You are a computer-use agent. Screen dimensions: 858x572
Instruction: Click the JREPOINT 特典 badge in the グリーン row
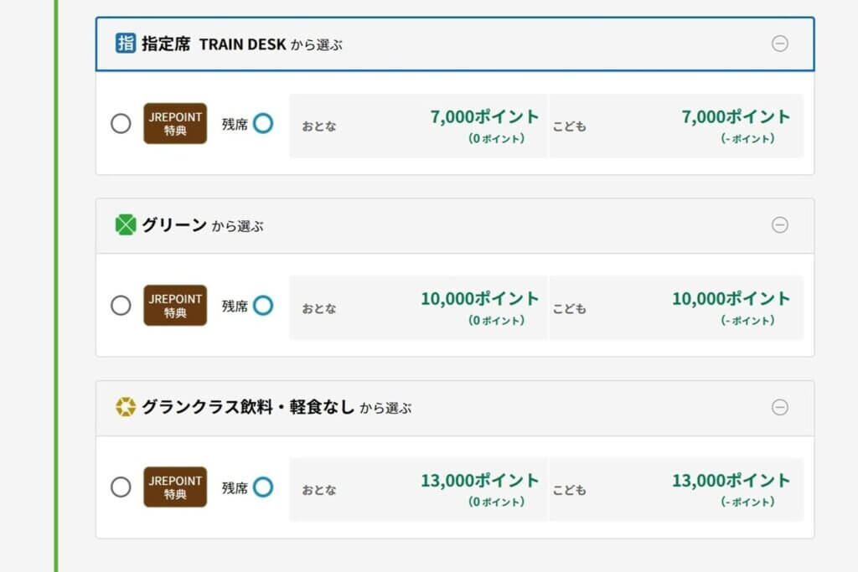click(175, 306)
